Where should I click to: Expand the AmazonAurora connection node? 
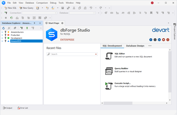[x=2, y=32]
